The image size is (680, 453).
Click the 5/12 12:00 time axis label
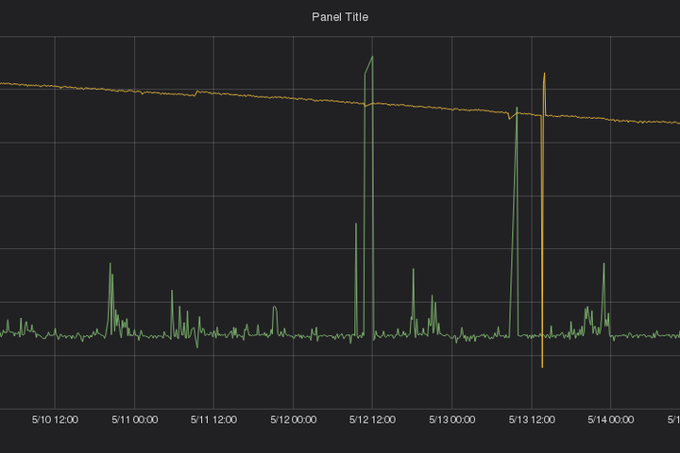372,420
